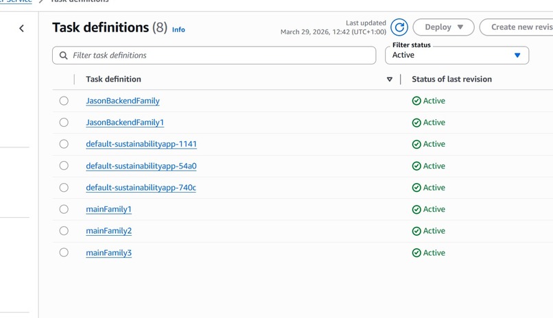Click the Active check icon for JasonBackendFamily1
This screenshot has width=553, height=318.
[416, 123]
